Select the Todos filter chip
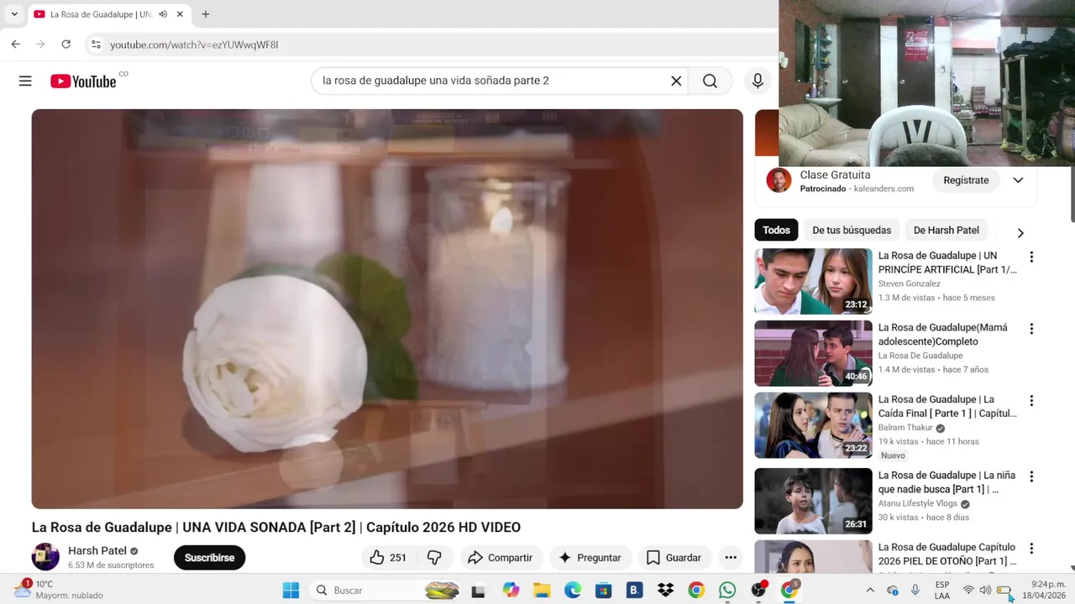The height and width of the screenshot is (604, 1075). [x=776, y=230]
